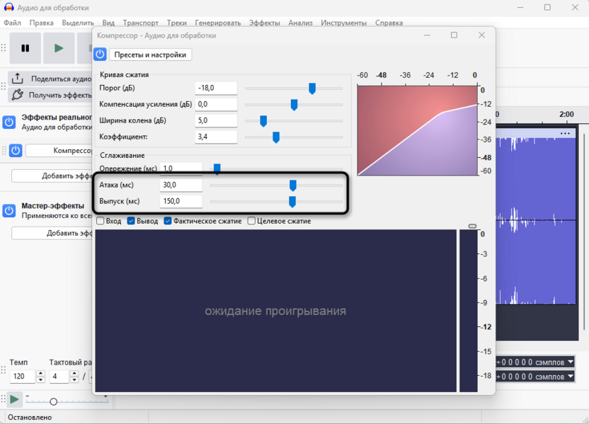
Task: Click the track options three-dots icon
Action: coord(565,133)
